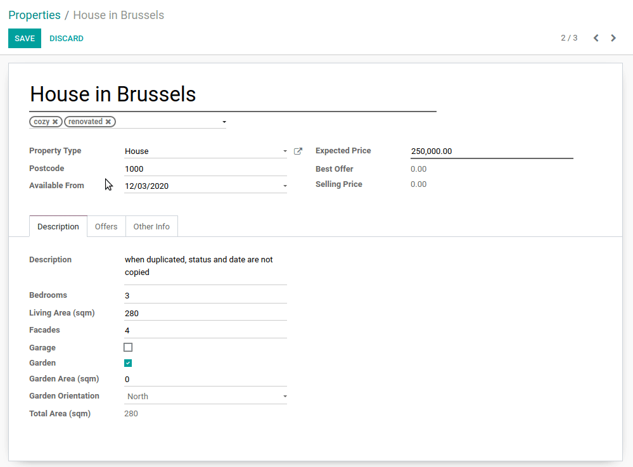Image resolution: width=633 pixels, height=467 pixels.
Task: Go to previous record arrow
Action: click(596, 38)
